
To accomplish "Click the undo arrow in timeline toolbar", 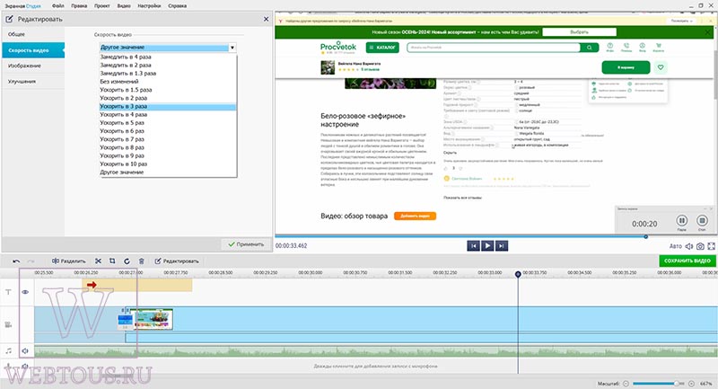I will [x=16, y=261].
